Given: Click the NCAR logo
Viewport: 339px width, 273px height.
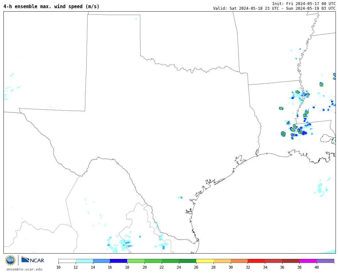Looking at the screenshot, I should coord(33,260).
